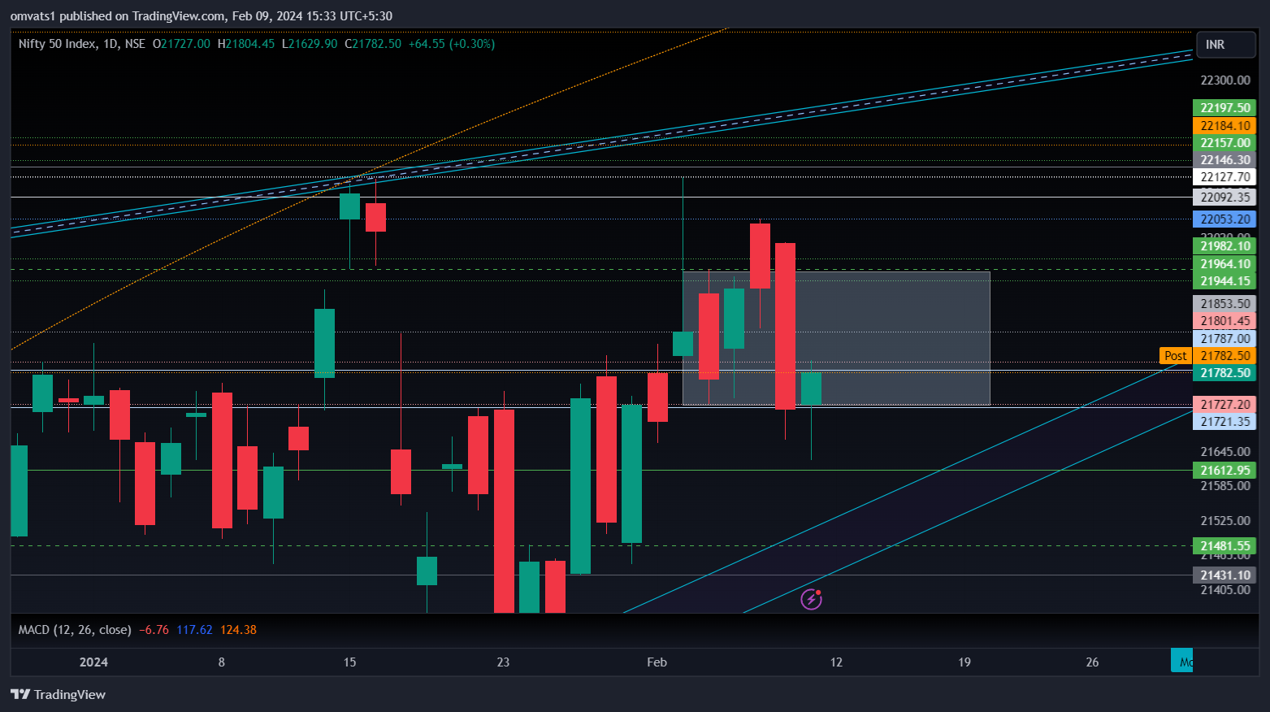Click the 21405.00 price axis value
This screenshot has width=1270, height=712.
(1225, 590)
